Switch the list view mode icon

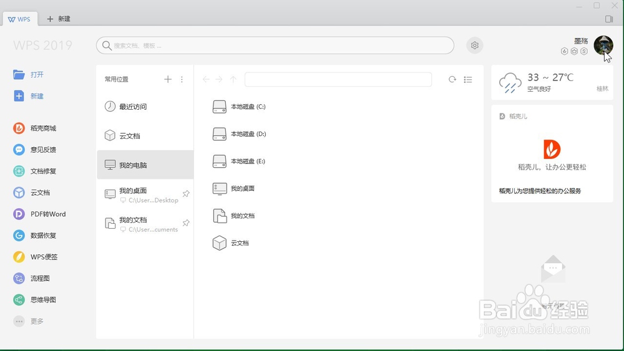(468, 80)
